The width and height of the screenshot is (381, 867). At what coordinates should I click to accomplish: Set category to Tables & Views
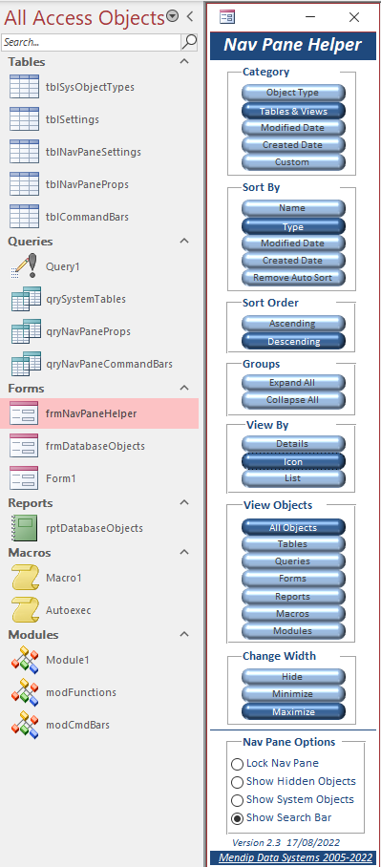tap(293, 111)
